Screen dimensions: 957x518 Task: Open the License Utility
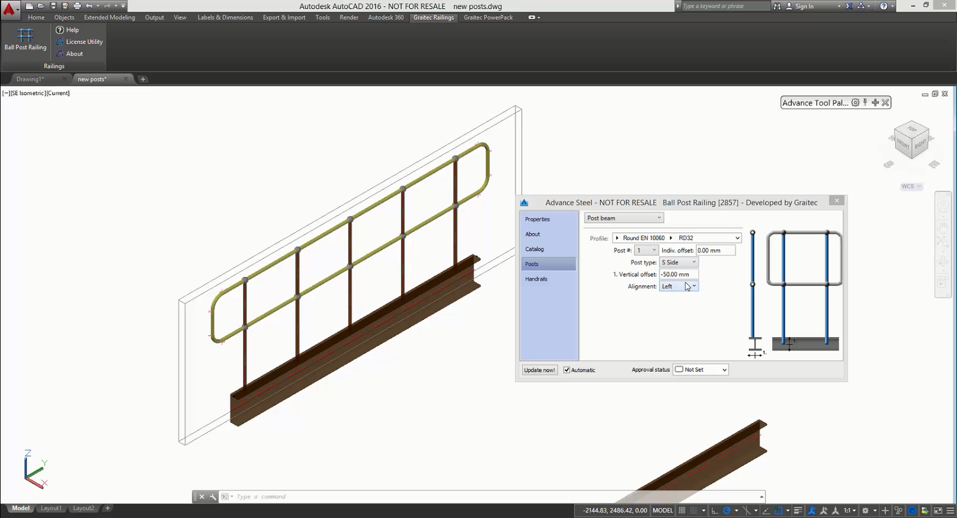tap(79, 42)
